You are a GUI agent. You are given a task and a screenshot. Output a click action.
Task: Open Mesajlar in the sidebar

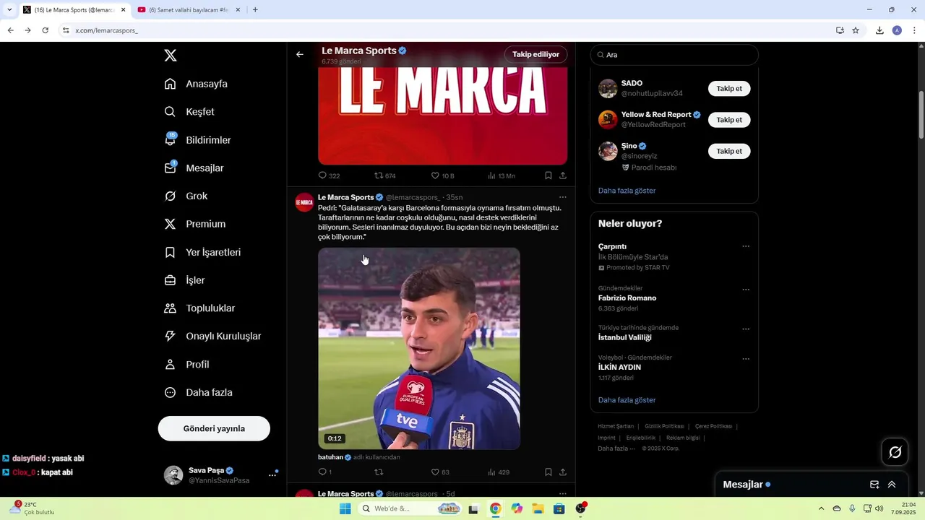pyautogui.click(x=194, y=168)
